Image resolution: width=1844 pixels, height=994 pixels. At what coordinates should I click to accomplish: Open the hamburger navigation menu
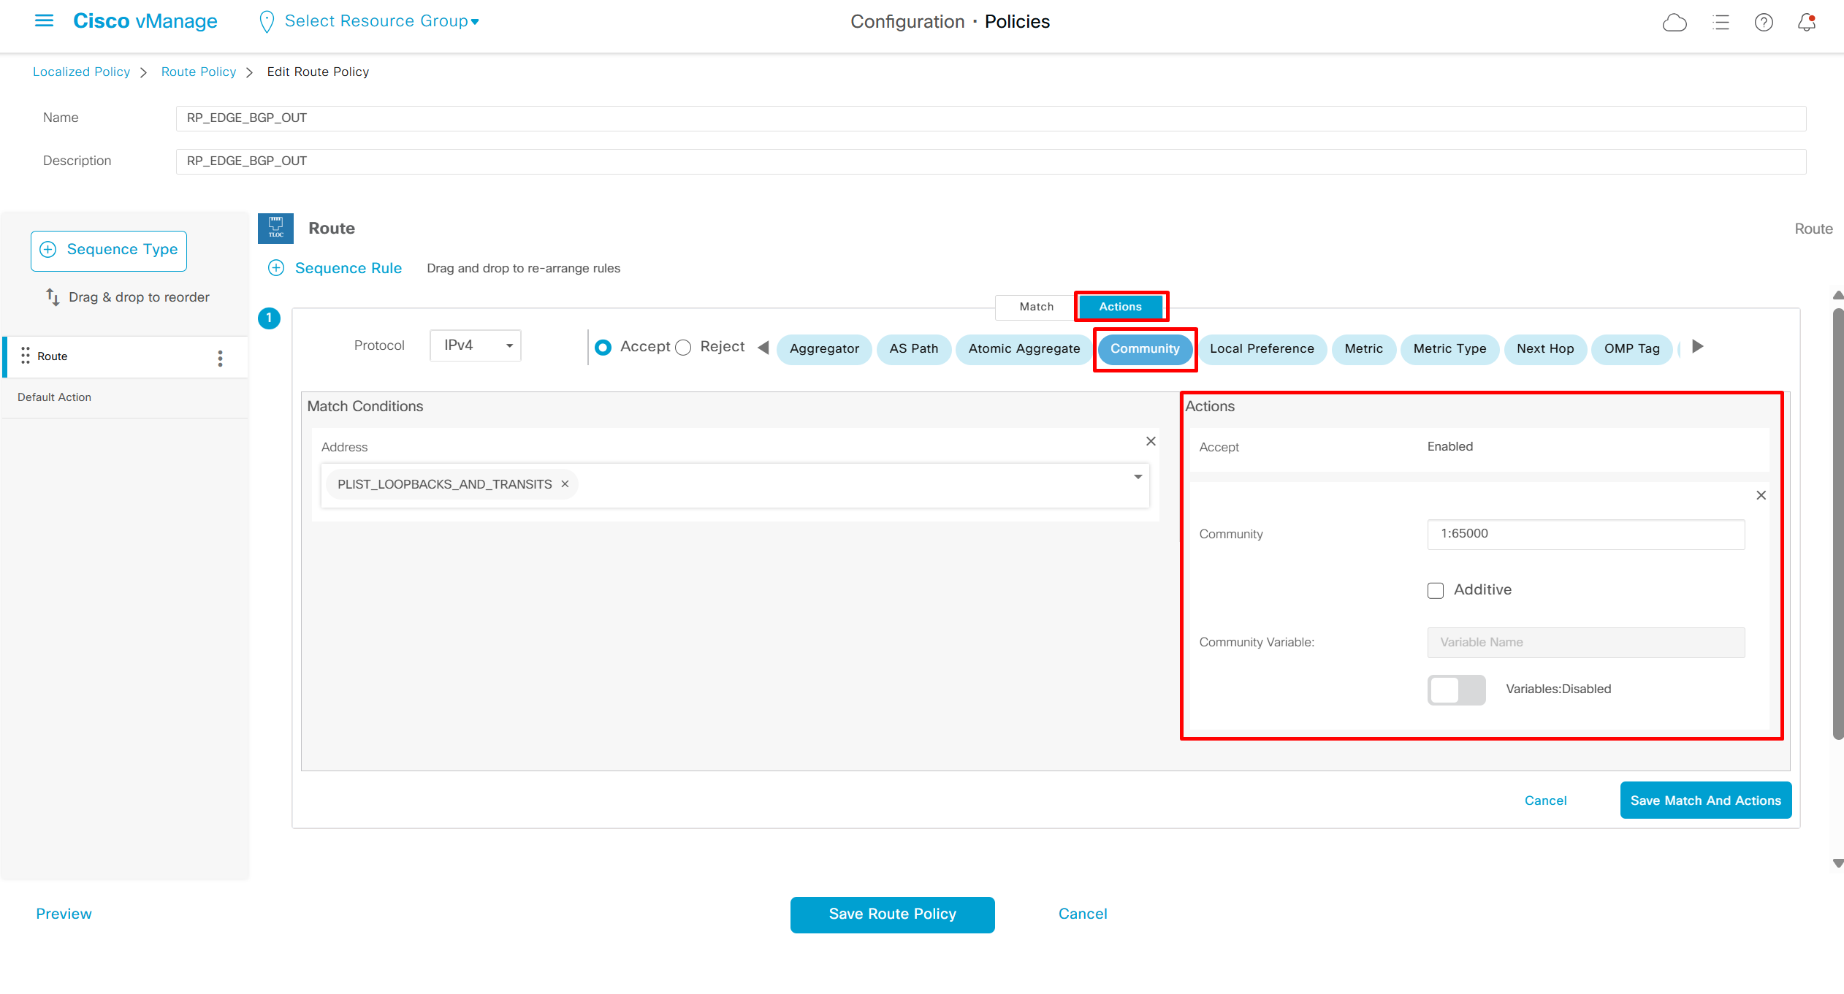(x=44, y=21)
